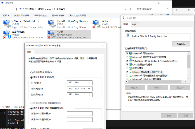Click the 子网掩码 input field
This screenshot has width=195, height=129.
tap(80, 89)
